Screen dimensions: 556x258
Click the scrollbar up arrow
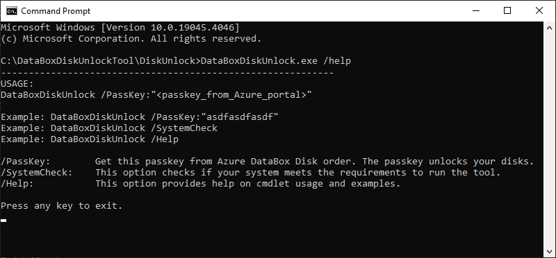pos(549,28)
